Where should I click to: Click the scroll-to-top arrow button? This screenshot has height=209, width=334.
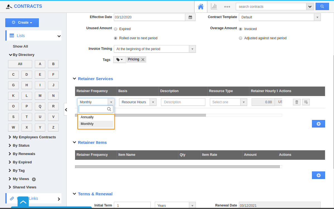point(23,202)
